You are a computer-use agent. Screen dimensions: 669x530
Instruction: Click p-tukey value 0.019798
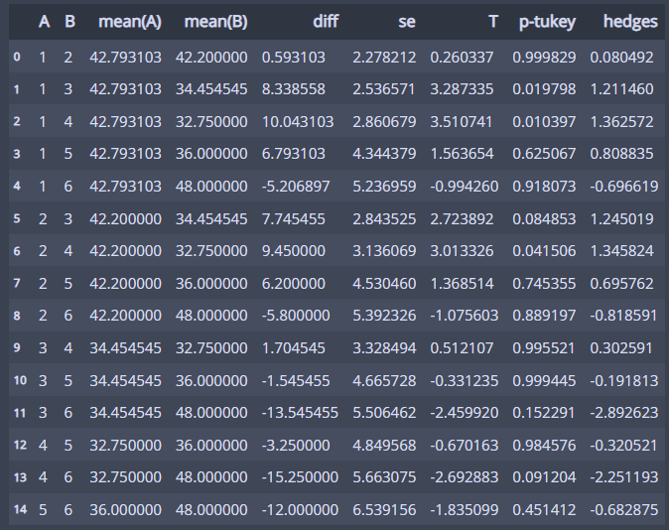[544, 89]
